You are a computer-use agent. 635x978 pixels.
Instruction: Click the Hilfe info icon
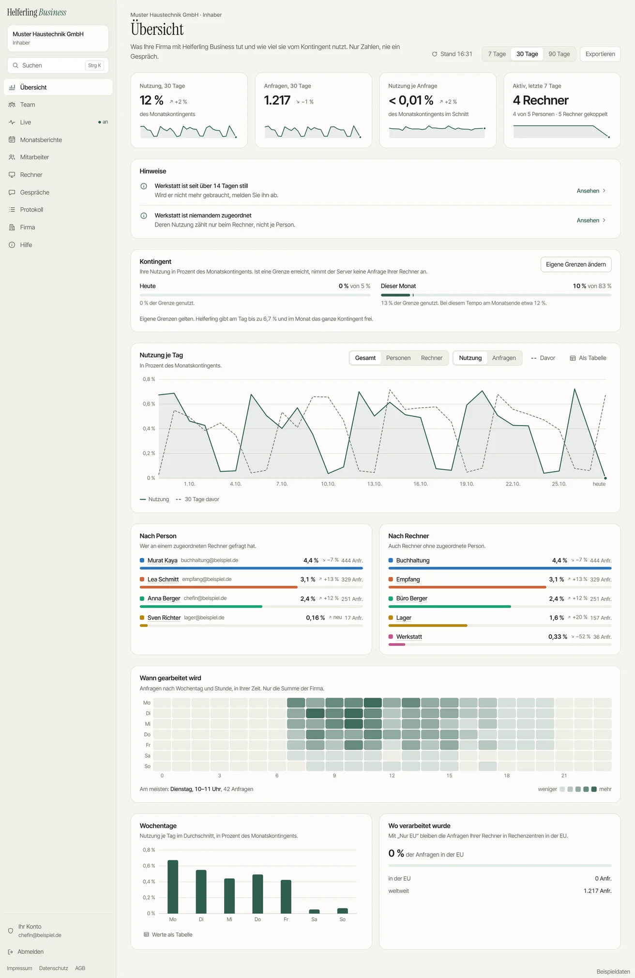pyautogui.click(x=12, y=245)
